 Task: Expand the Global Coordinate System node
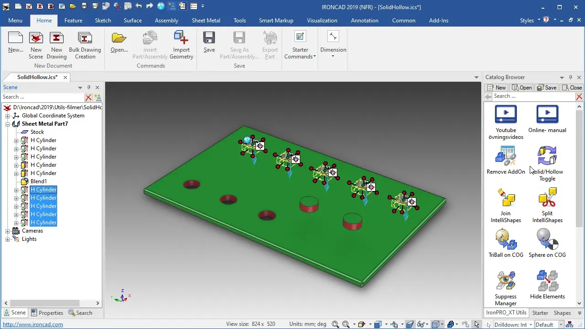(x=8, y=116)
